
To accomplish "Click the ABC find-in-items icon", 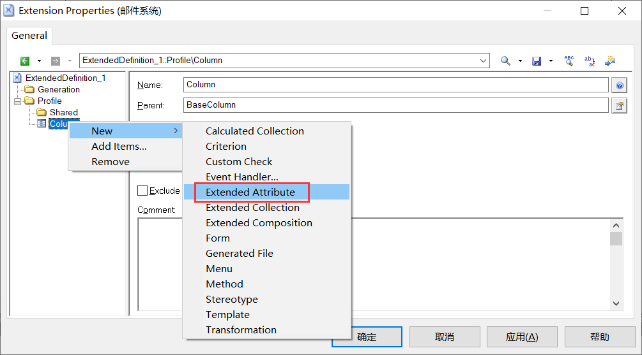I will [569, 61].
